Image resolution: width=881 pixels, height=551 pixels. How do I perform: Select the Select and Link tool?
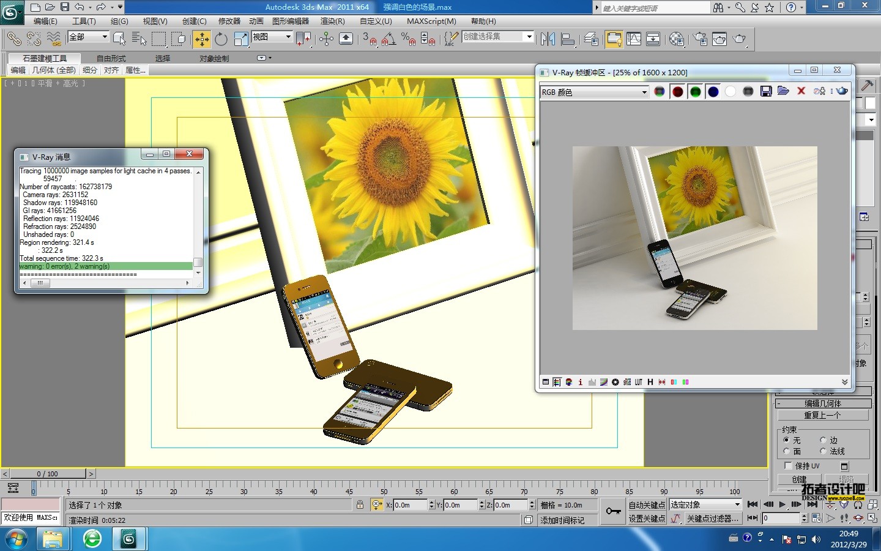point(13,39)
